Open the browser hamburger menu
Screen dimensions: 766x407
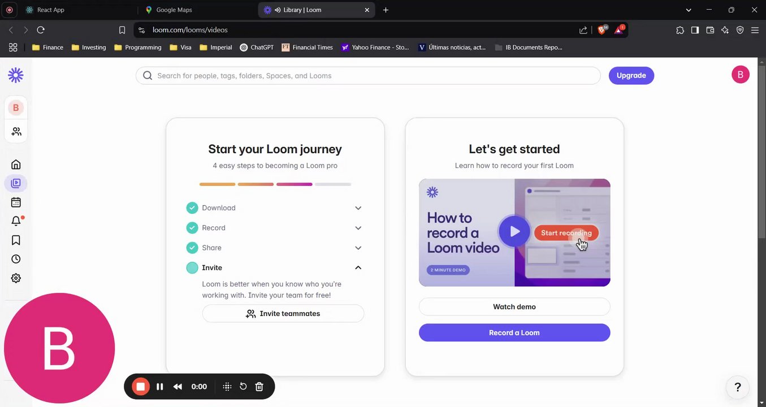click(x=755, y=30)
